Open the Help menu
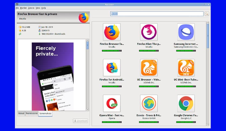Screen dimensions: 226x131 (x=44, y=8)
